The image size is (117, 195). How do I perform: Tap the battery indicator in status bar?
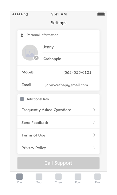point(101,14)
